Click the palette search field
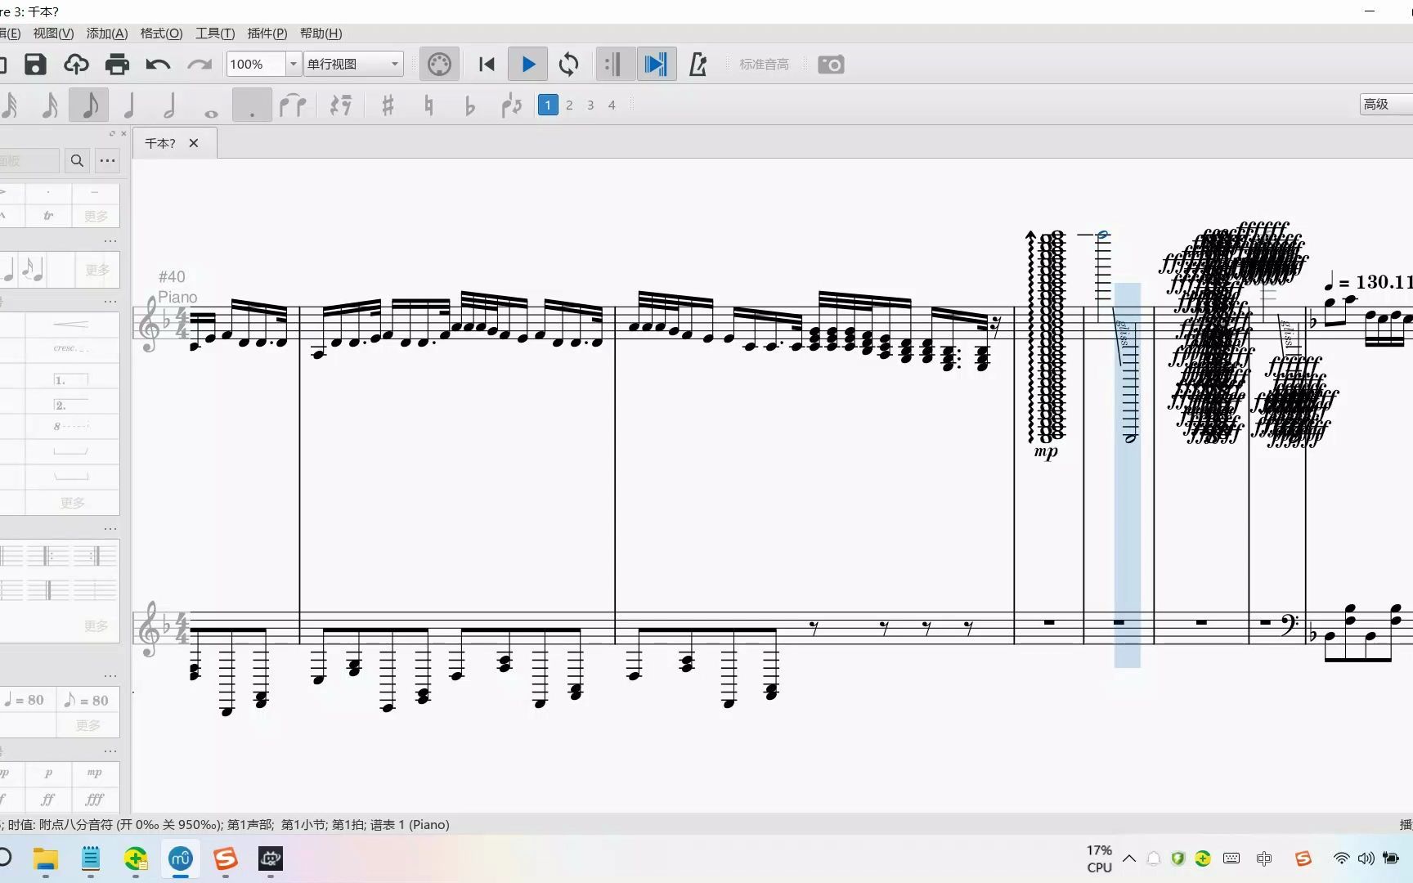The width and height of the screenshot is (1413, 883). point(29,160)
